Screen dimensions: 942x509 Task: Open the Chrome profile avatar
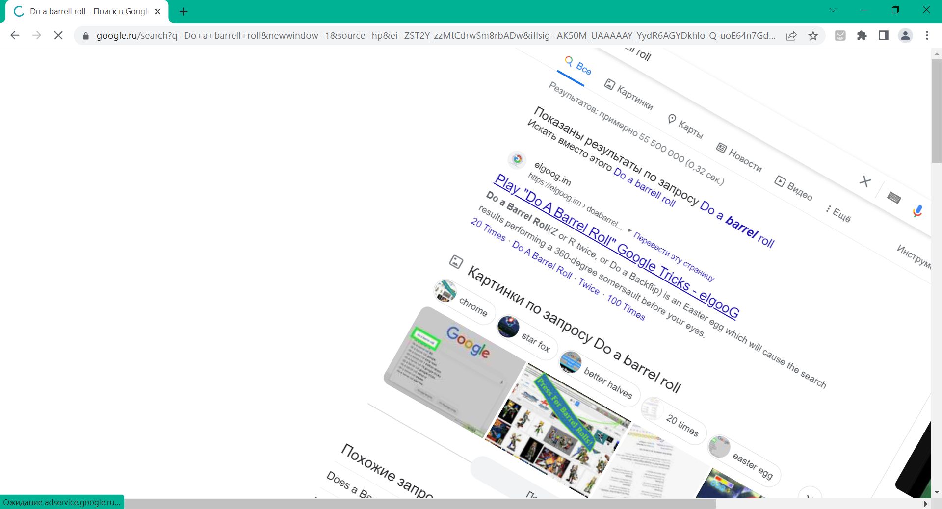click(905, 36)
